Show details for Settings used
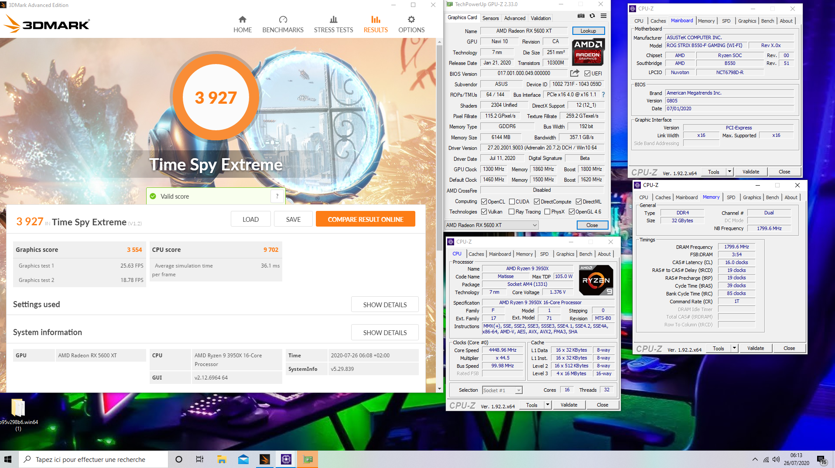The width and height of the screenshot is (835, 468). 385,305
